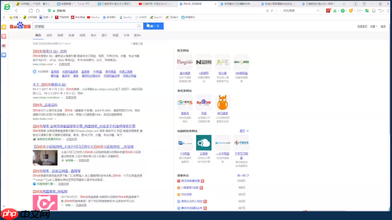Open the JD bookmark in bookmarks bar
The height and width of the screenshot is (220, 392).
[x=78, y=17]
